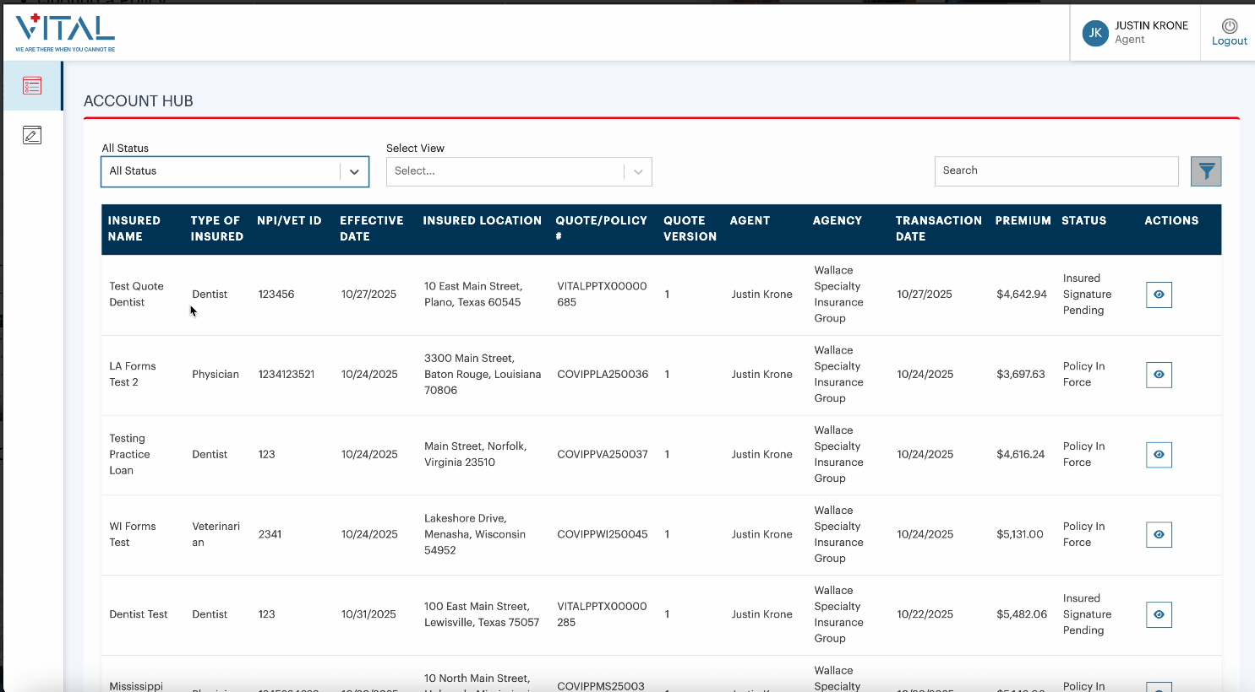Click eye icon for Testing Practice Loan
Image resolution: width=1255 pixels, height=692 pixels.
tap(1159, 455)
